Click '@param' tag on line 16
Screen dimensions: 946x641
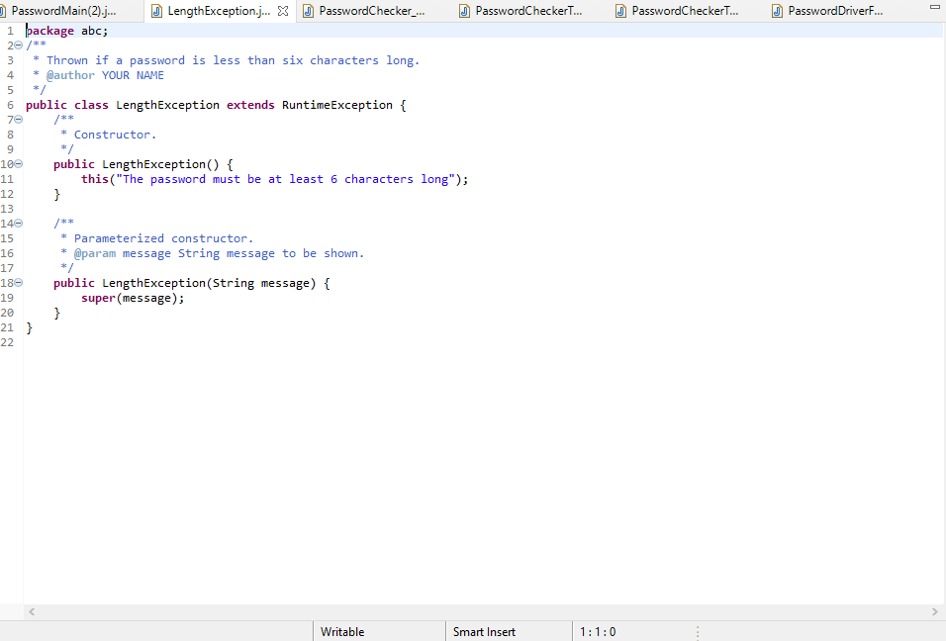pos(95,253)
